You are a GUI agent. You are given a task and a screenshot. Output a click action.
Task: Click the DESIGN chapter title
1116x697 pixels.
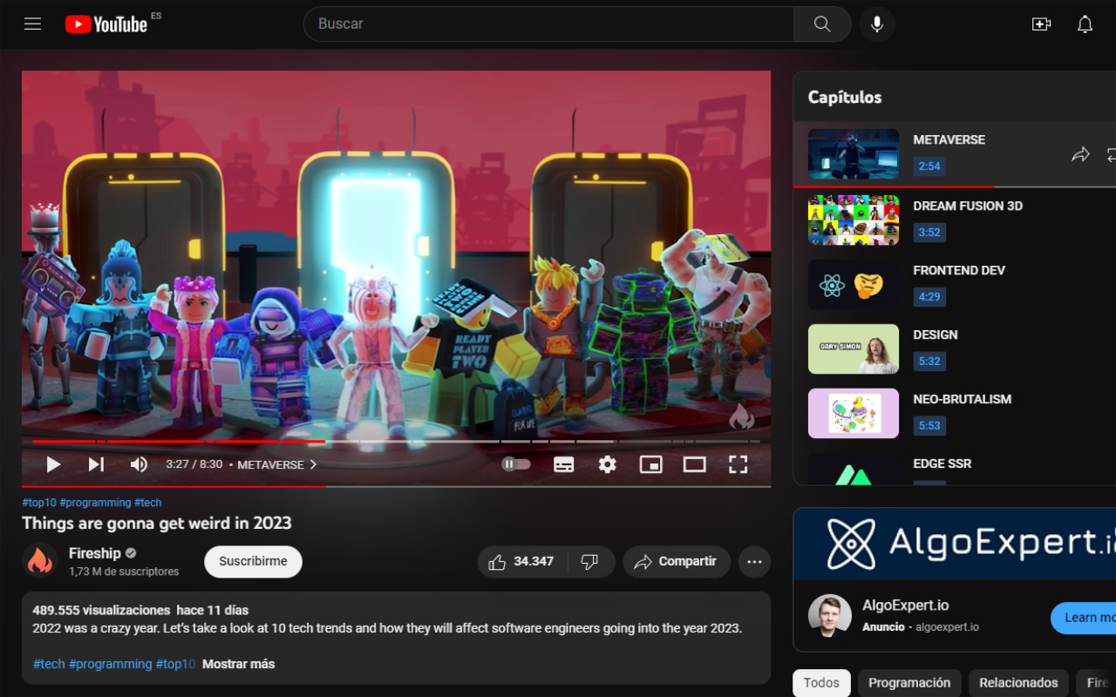click(936, 335)
